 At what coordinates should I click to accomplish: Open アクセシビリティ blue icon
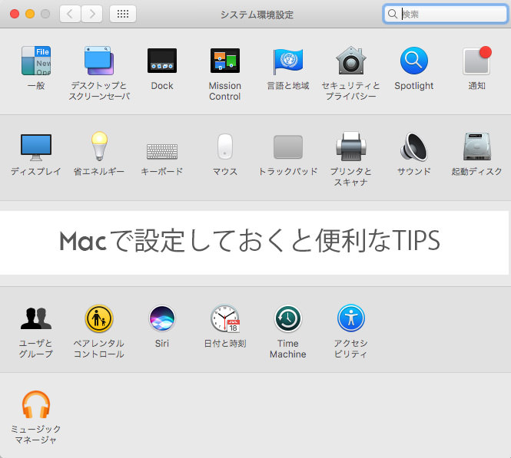tap(351, 318)
